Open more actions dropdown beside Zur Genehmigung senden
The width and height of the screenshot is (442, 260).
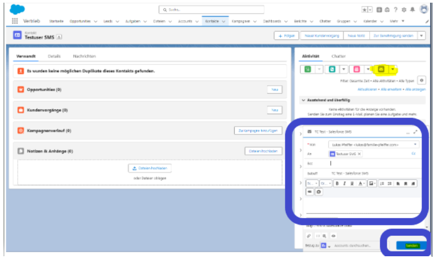coord(421,35)
